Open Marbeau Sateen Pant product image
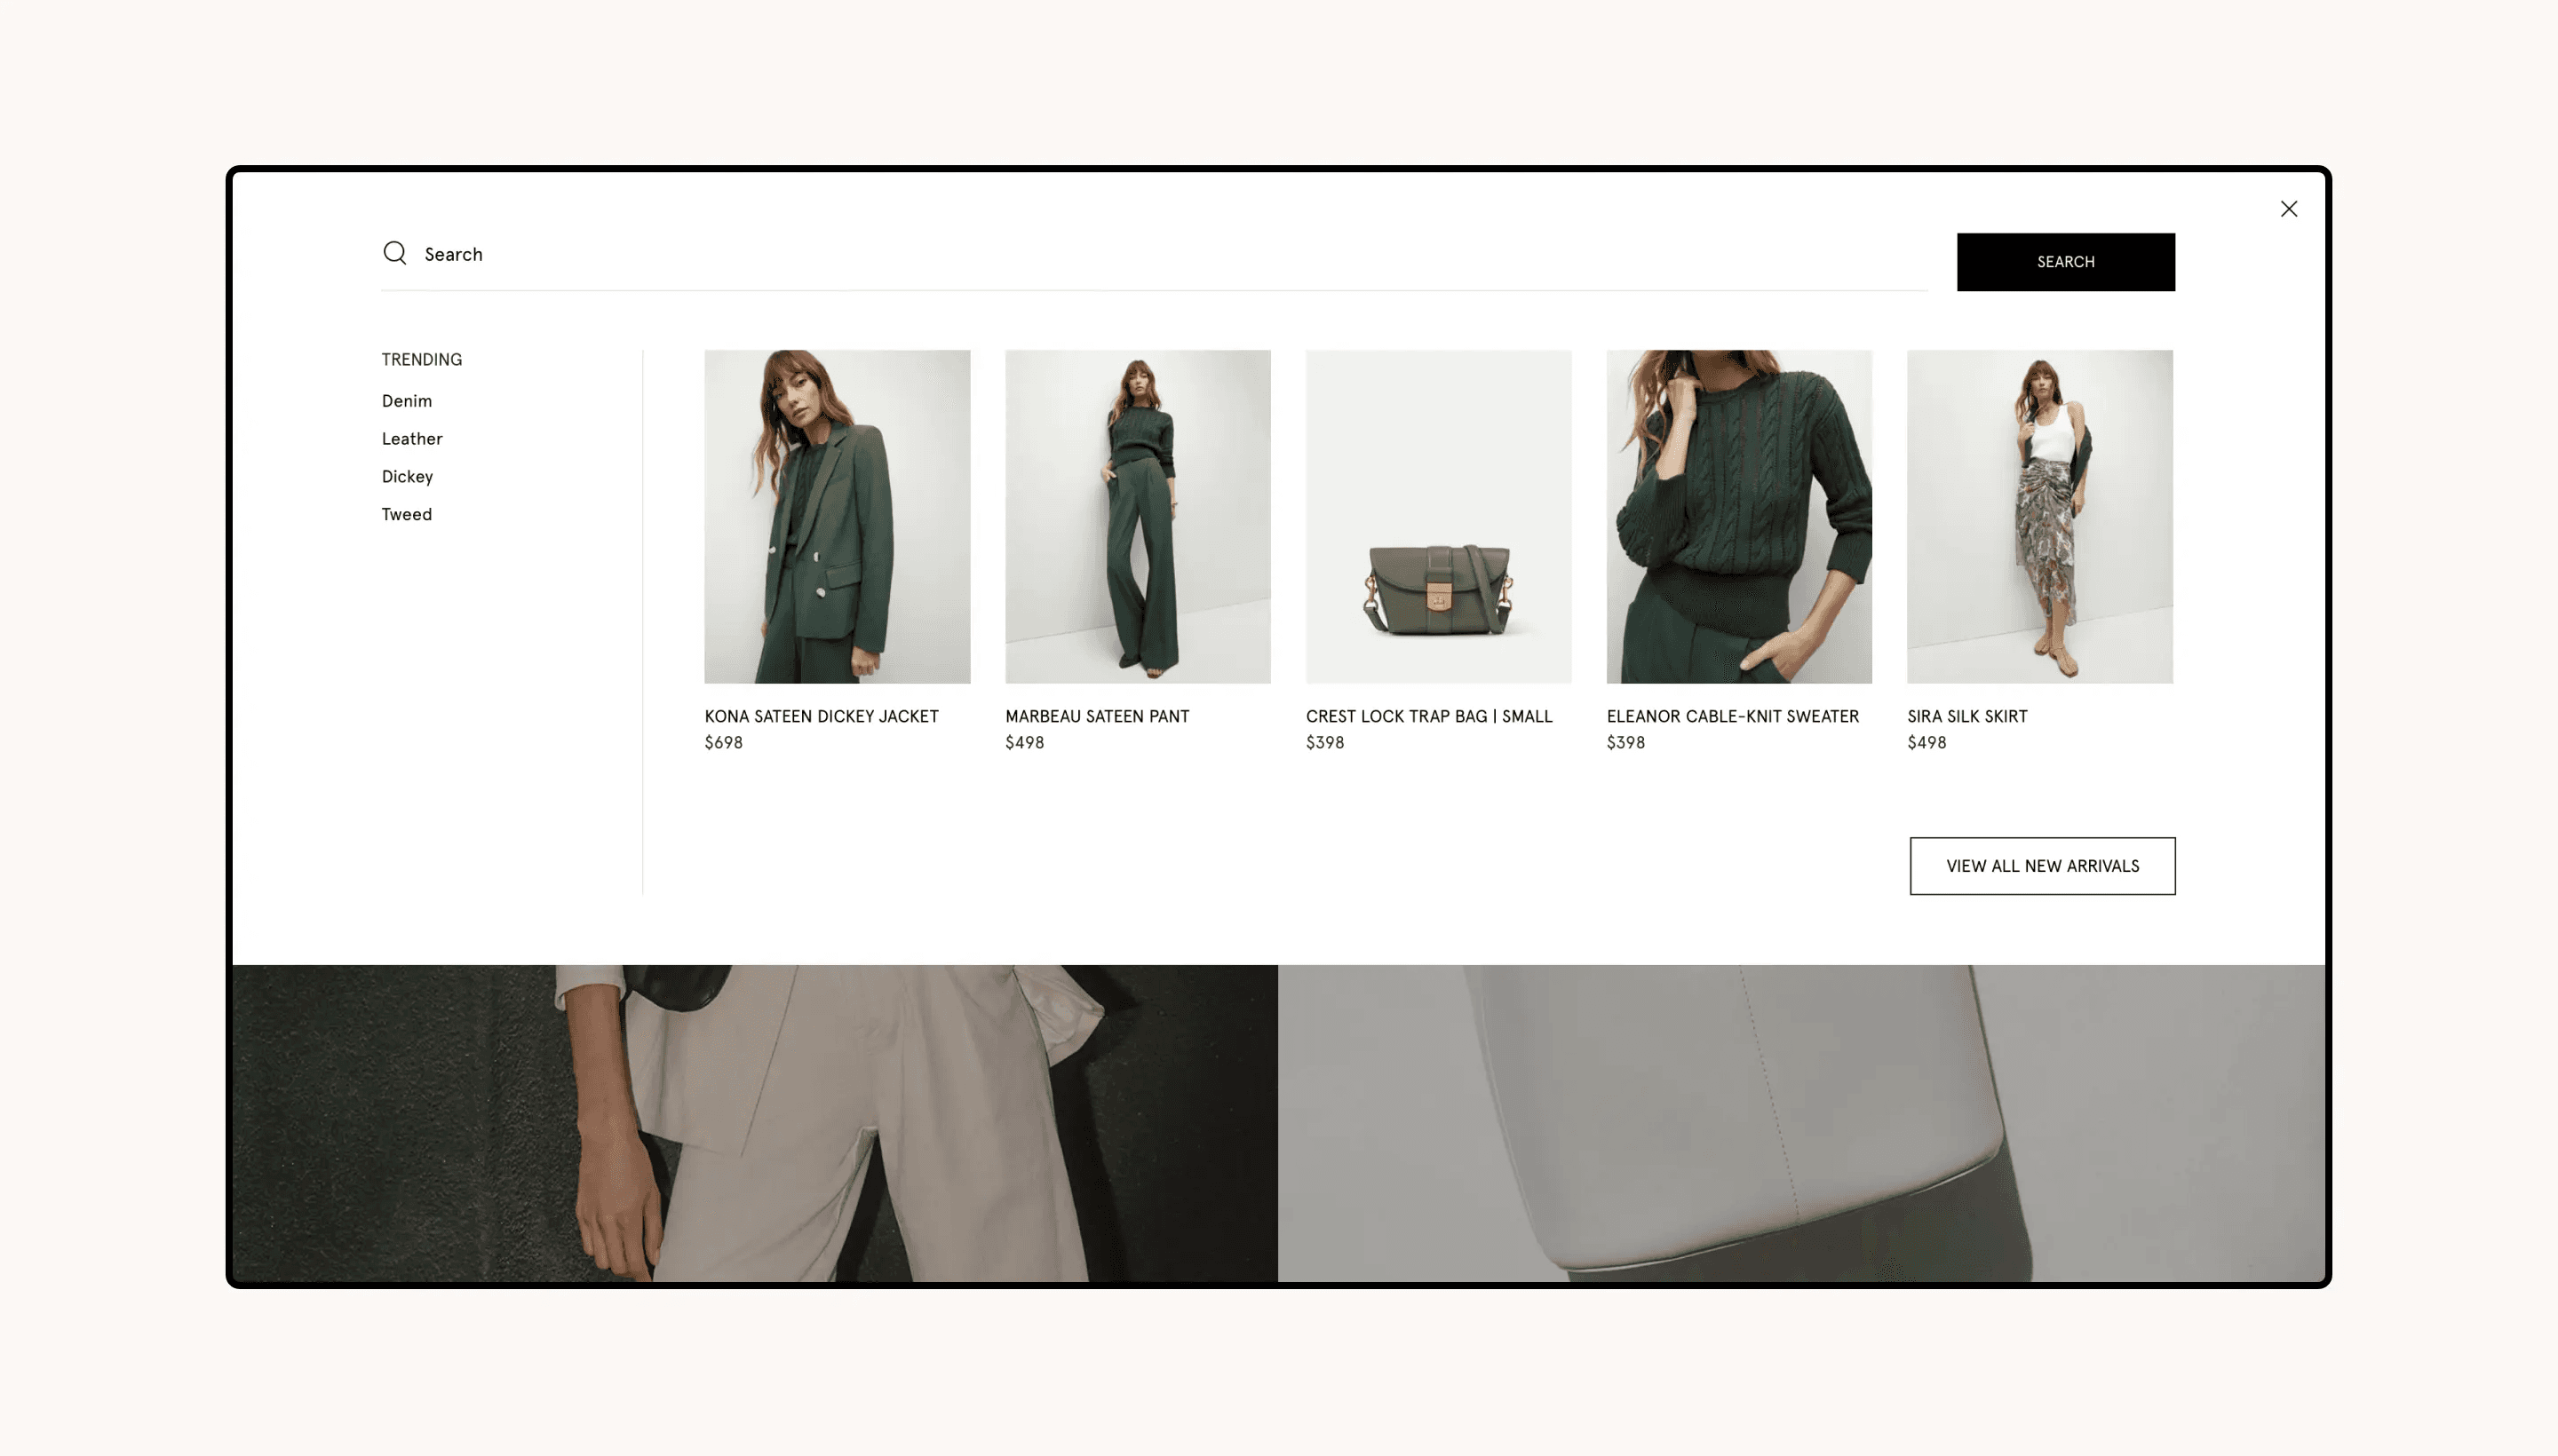Image resolution: width=2558 pixels, height=1456 pixels. (x=1138, y=517)
